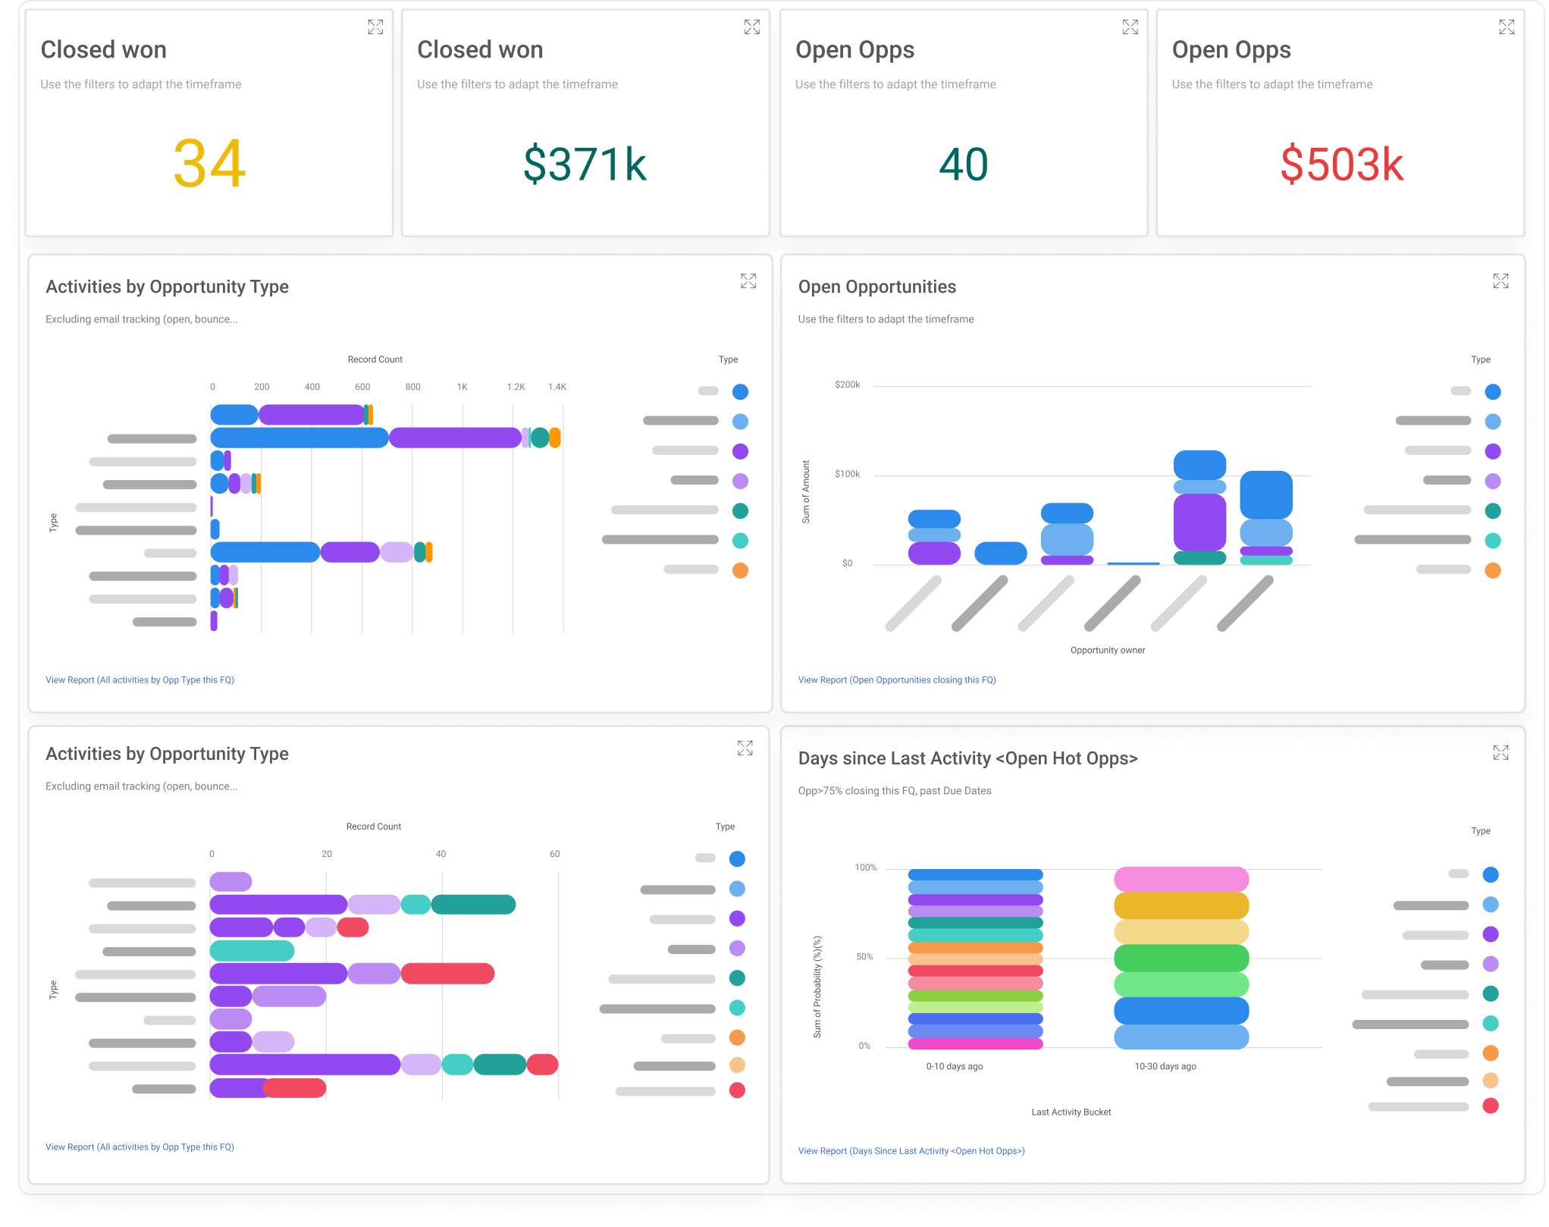
Task: Expand the Open Opps count card (40)
Action: coord(1130,27)
